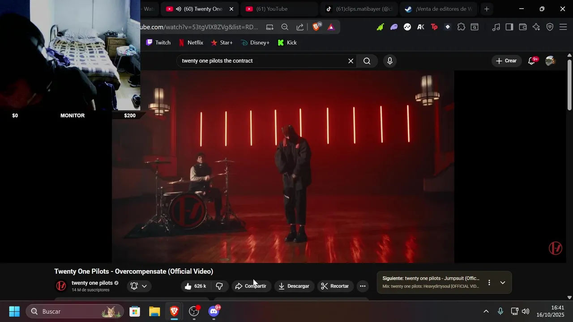Click the AK extension icon

click(x=421, y=27)
